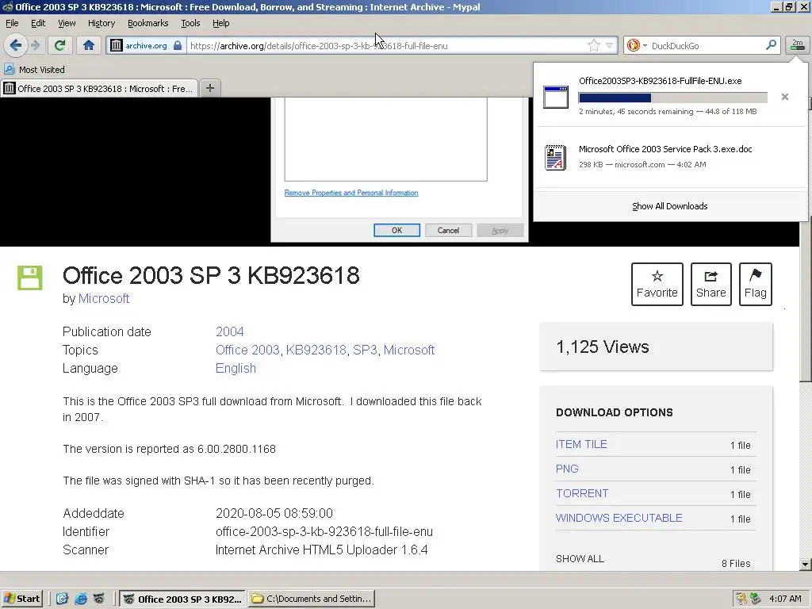Click the 1,125 Views text
Screen dimensions: 812x609
(x=603, y=347)
